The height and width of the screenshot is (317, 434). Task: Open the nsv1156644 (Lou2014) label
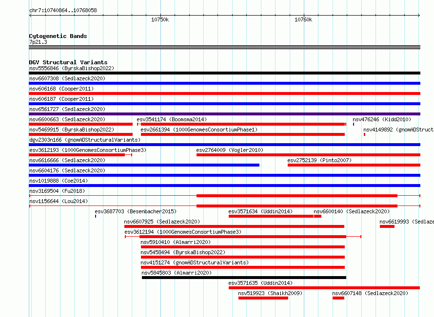[59, 201]
